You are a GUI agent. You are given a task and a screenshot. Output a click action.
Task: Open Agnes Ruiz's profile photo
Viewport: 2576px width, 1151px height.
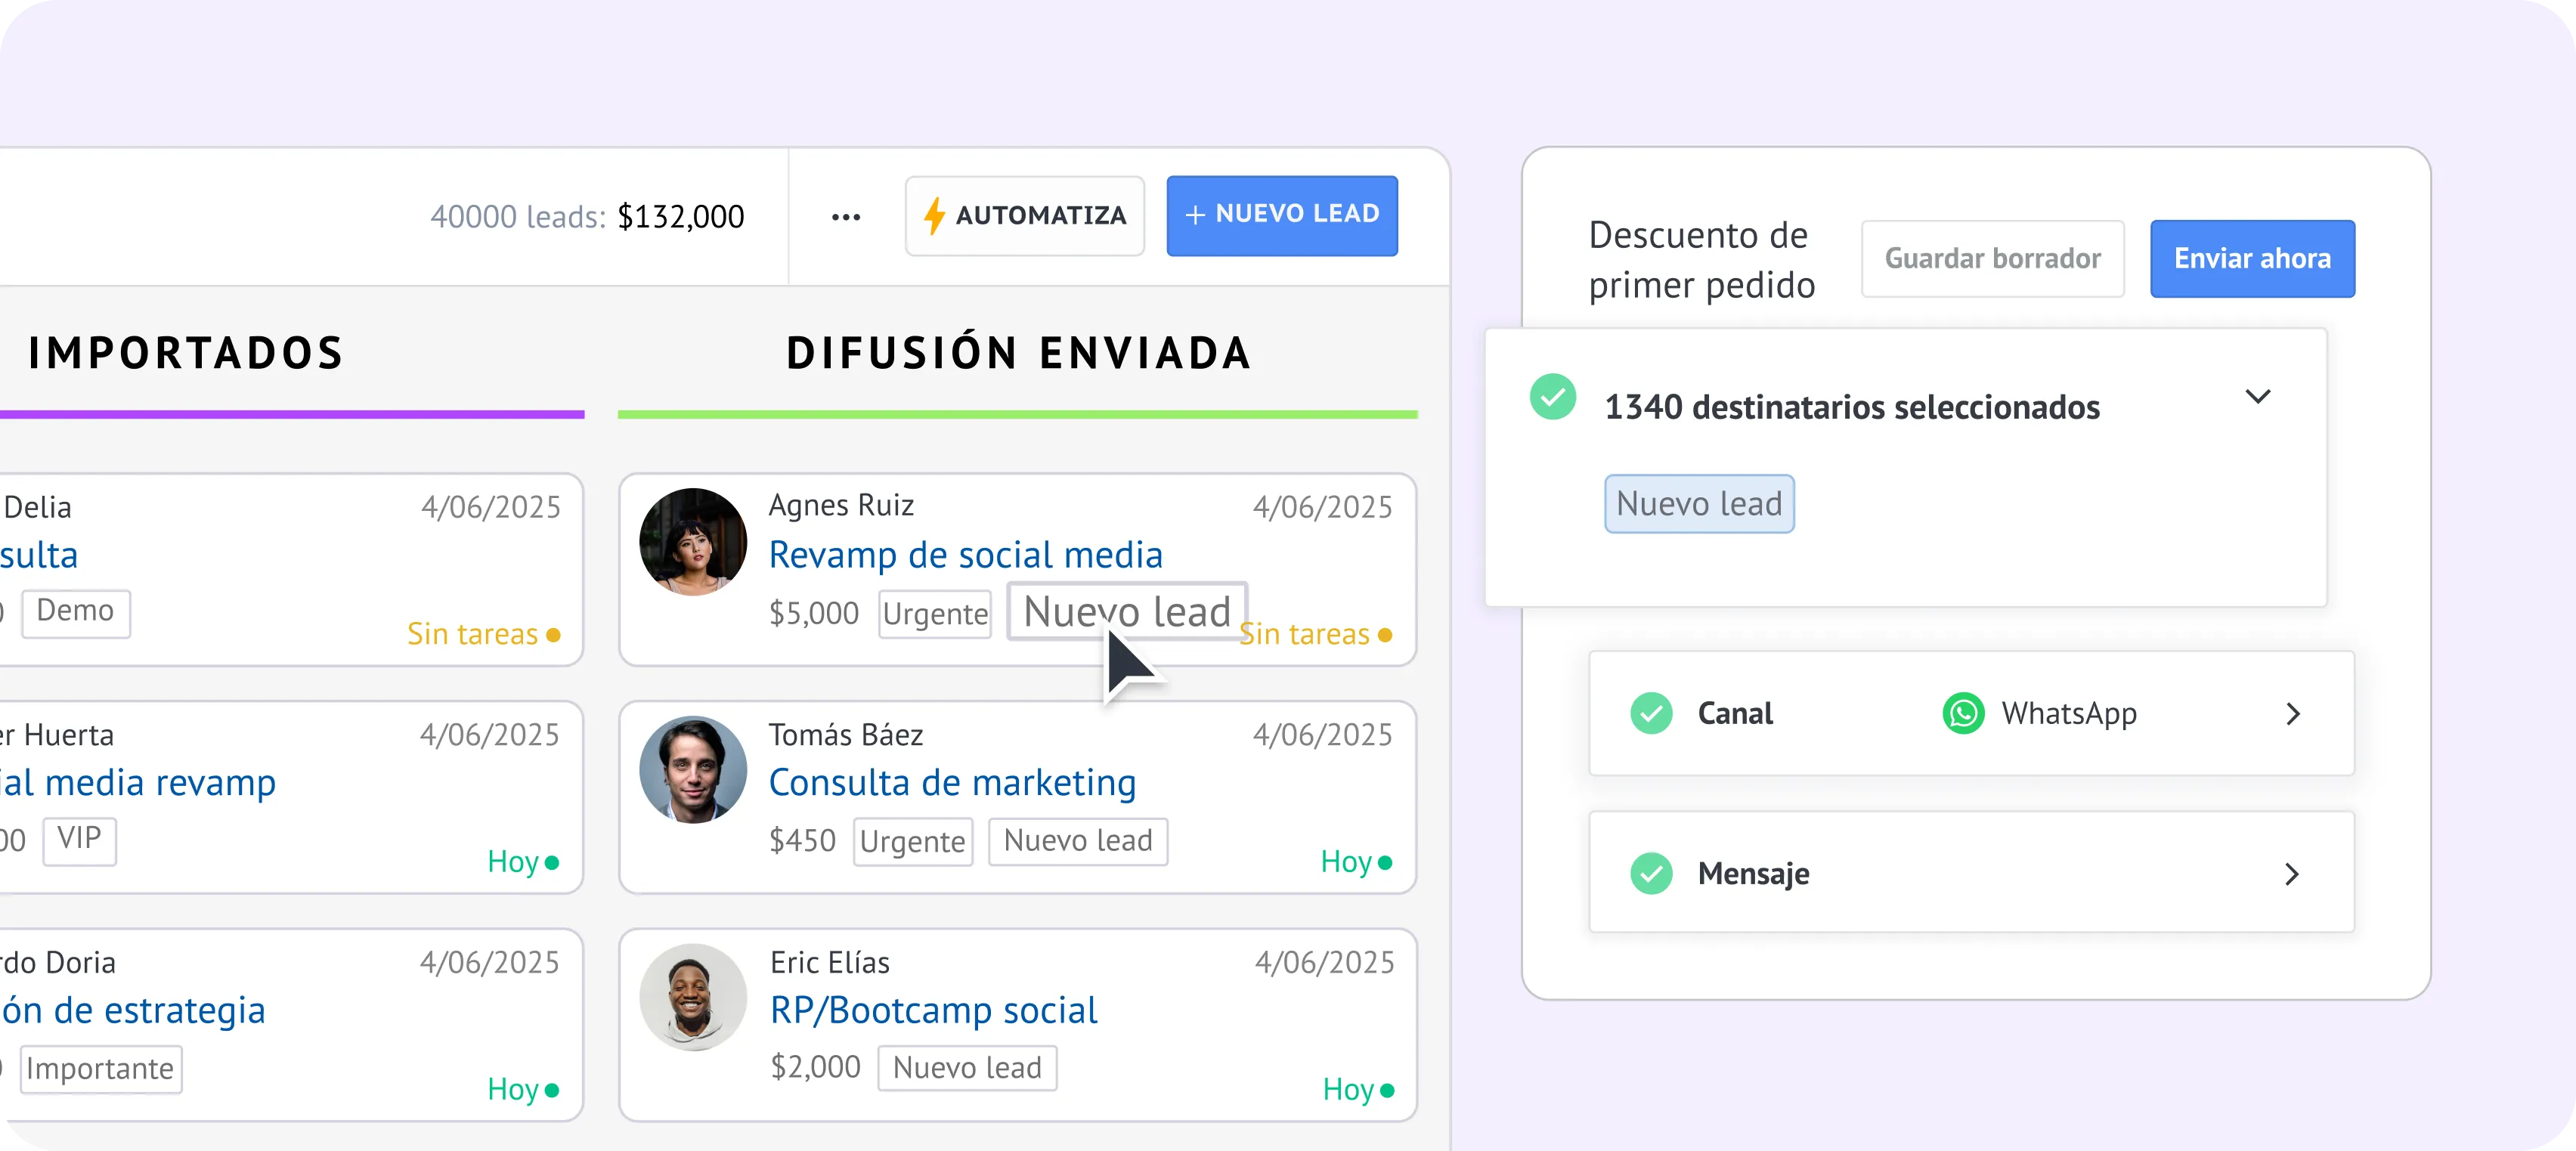[693, 542]
